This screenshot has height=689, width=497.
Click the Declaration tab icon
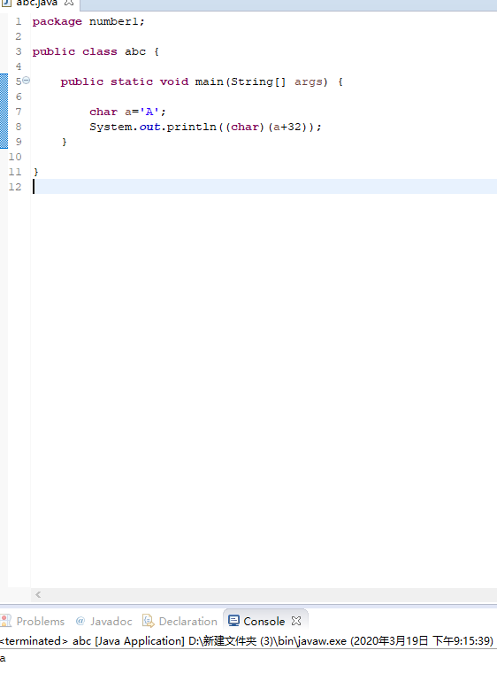point(149,621)
